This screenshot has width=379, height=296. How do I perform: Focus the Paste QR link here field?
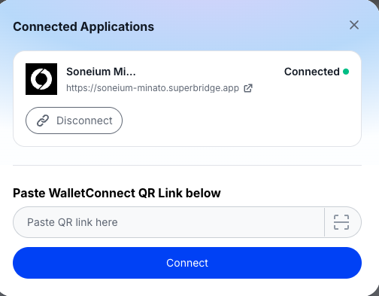tap(168, 222)
